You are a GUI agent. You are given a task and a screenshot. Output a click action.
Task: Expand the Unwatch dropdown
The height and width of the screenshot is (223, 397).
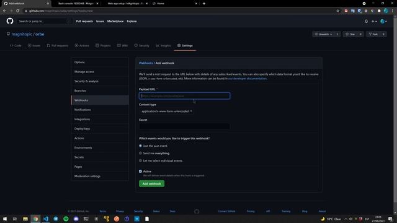pos(323,34)
